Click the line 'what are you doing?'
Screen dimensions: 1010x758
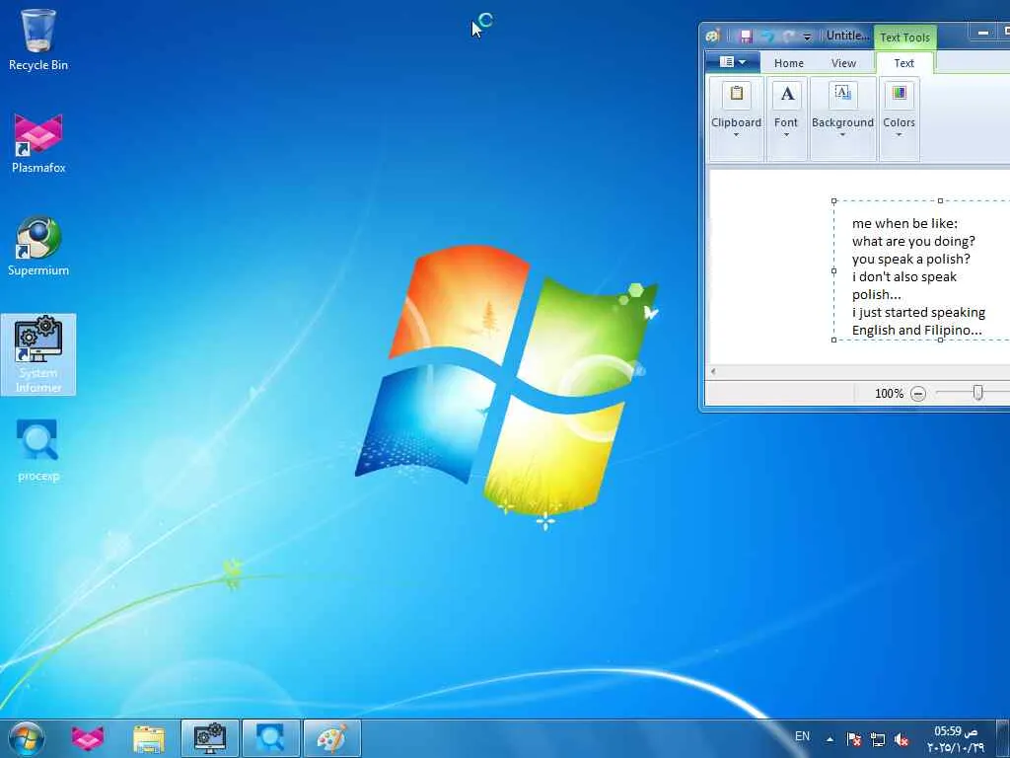[913, 241]
